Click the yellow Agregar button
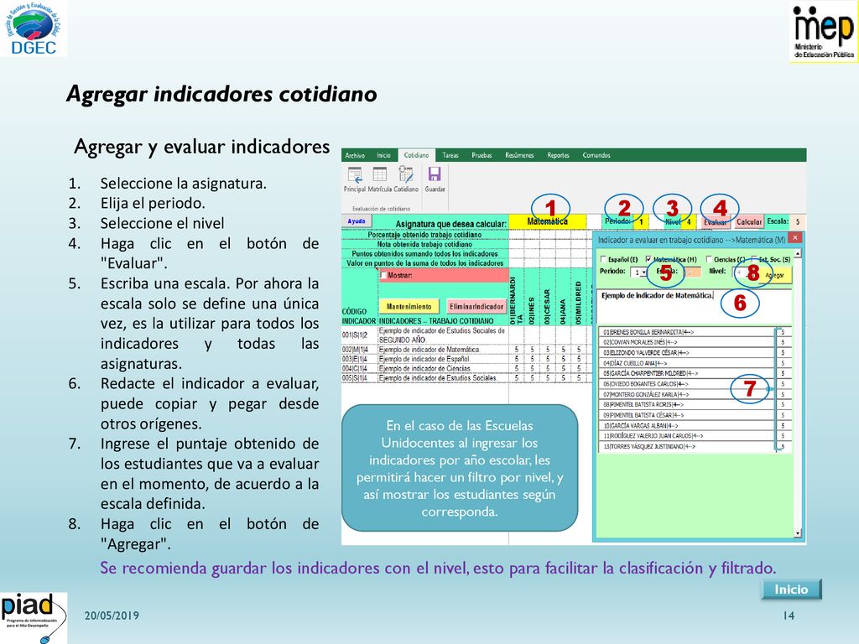859x644 pixels. [774, 275]
